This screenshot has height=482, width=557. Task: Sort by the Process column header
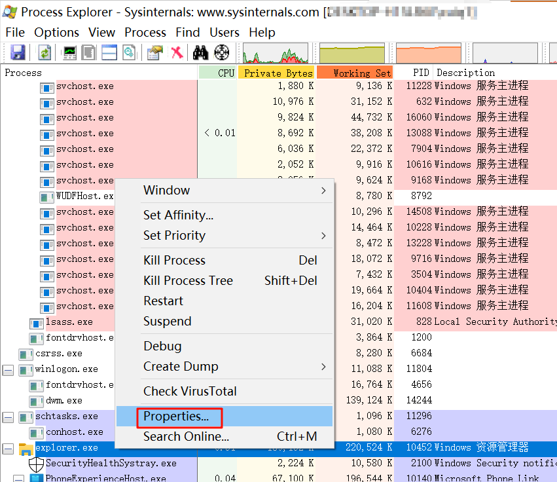pyautogui.click(x=99, y=73)
